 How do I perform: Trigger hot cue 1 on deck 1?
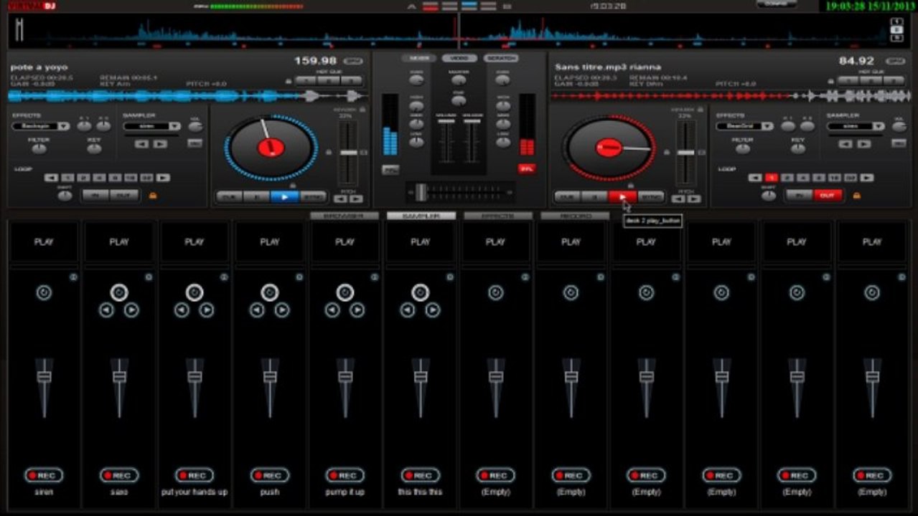[306, 81]
